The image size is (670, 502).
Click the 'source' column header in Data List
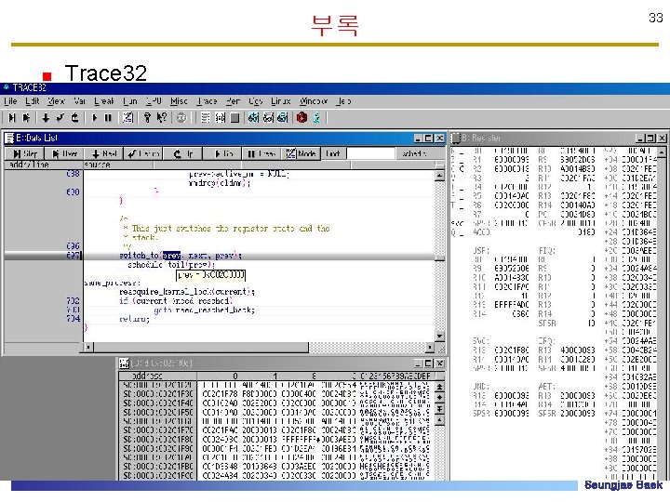point(97,165)
